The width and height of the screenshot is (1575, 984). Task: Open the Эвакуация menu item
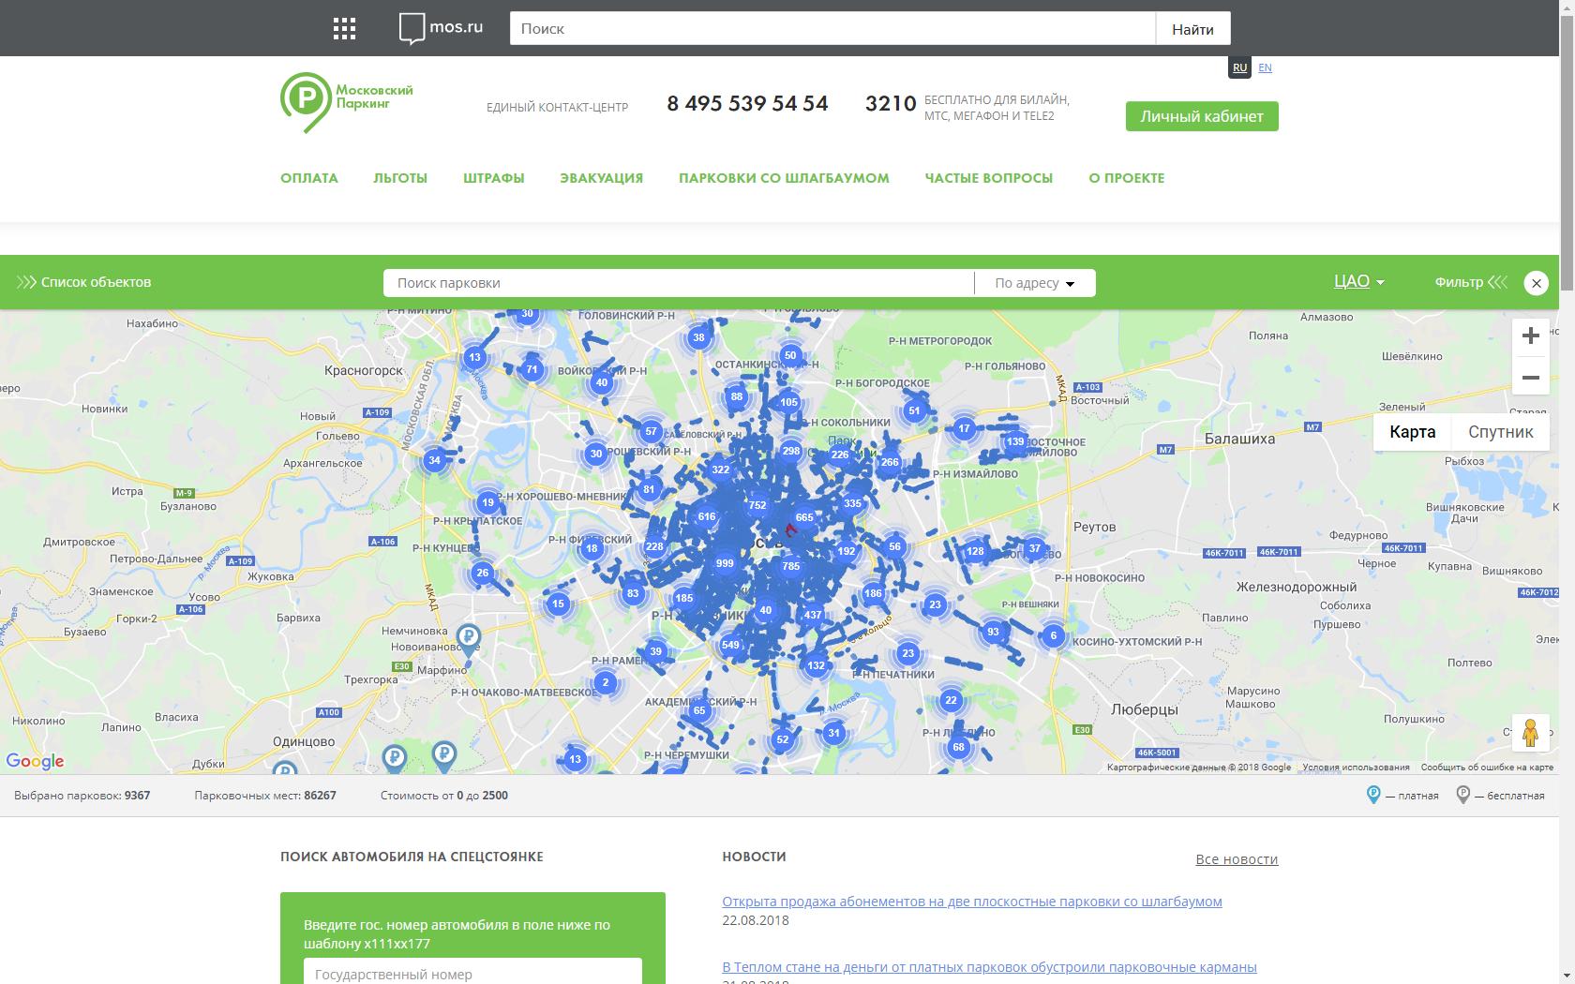coord(601,178)
